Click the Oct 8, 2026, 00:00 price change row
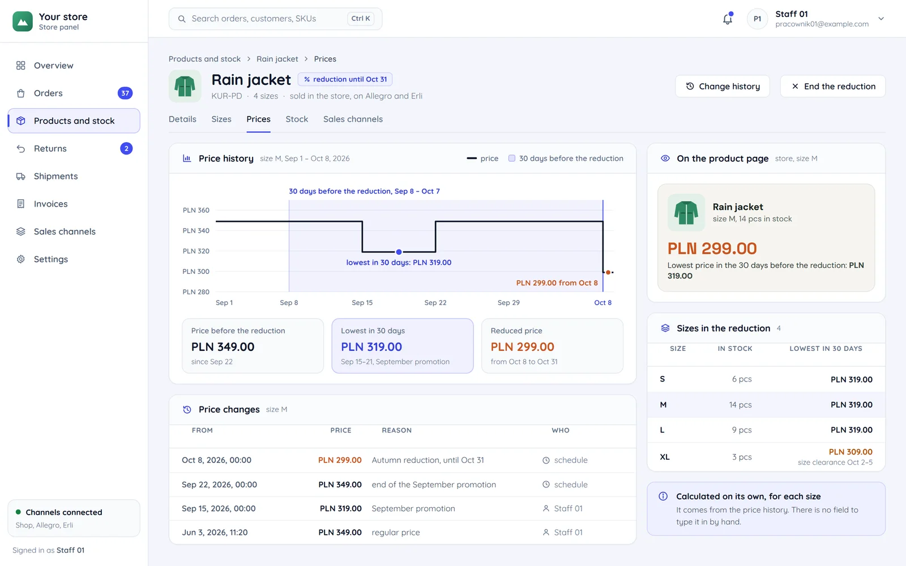 point(403,461)
